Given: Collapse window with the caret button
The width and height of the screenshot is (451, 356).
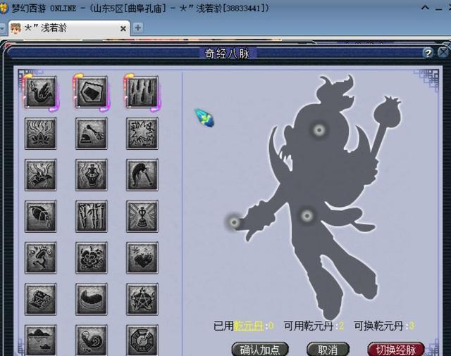Looking at the screenshot, I should [425, 8].
